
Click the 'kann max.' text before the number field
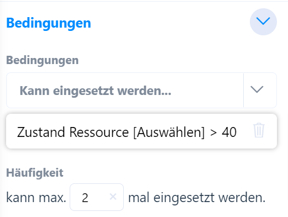pyautogui.click(x=36, y=198)
